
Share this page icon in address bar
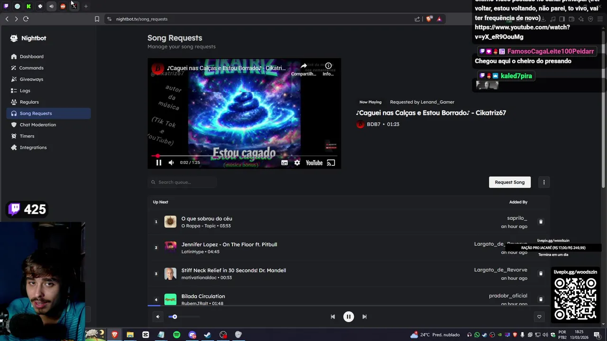pyautogui.click(x=417, y=19)
